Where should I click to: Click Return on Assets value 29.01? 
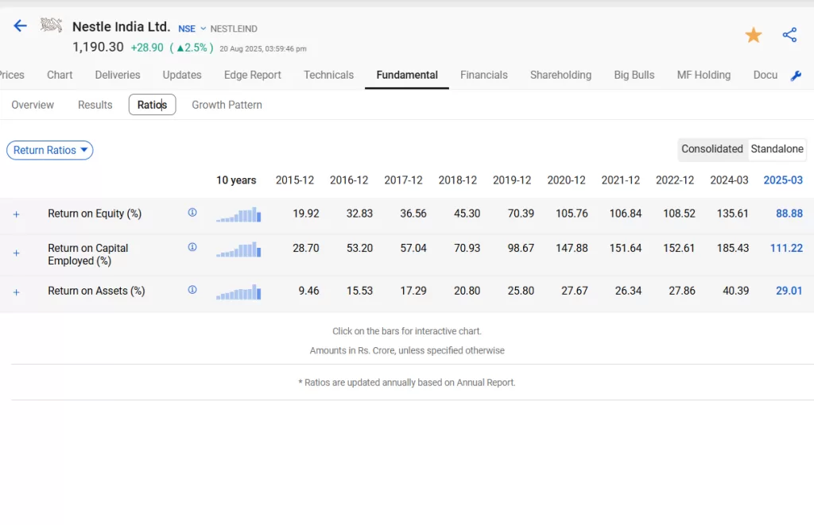point(789,291)
